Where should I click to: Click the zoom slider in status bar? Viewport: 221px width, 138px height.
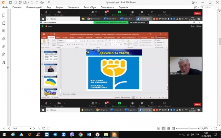point(189,128)
